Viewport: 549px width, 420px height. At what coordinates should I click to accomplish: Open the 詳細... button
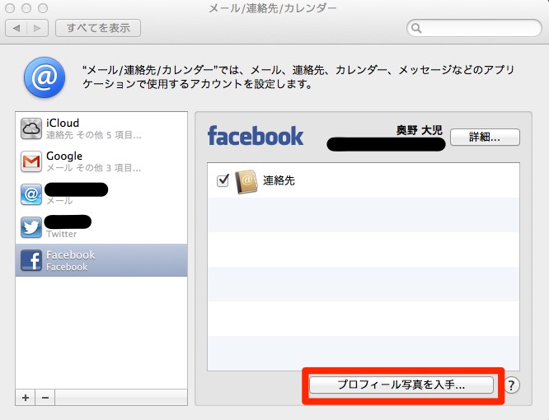(x=485, y=137)
